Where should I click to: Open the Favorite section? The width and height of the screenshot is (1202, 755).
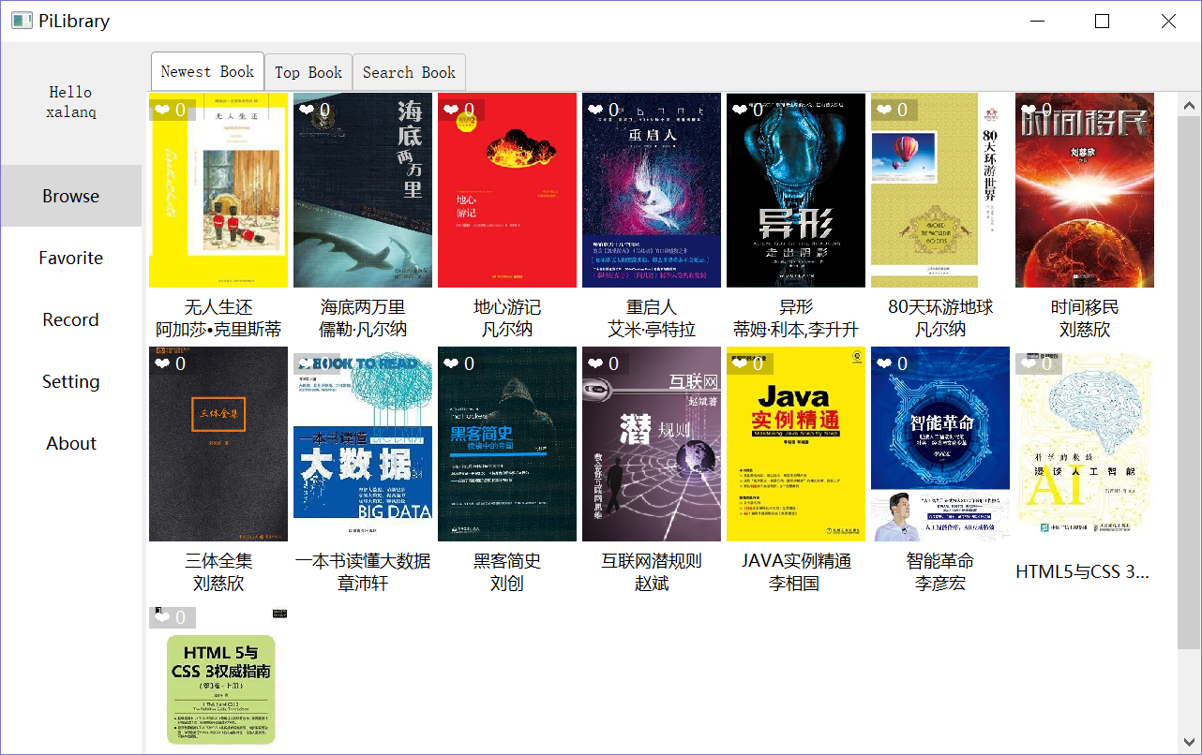pos(70,258)
